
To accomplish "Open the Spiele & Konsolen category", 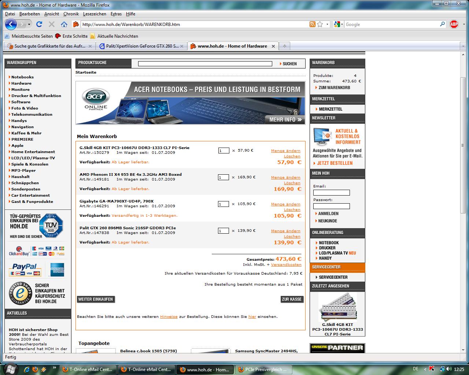I will pos(30,164).
